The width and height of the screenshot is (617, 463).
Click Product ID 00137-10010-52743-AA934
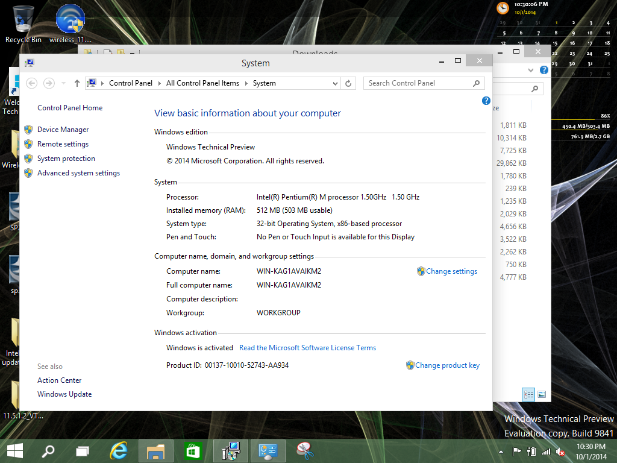(227, 365)
